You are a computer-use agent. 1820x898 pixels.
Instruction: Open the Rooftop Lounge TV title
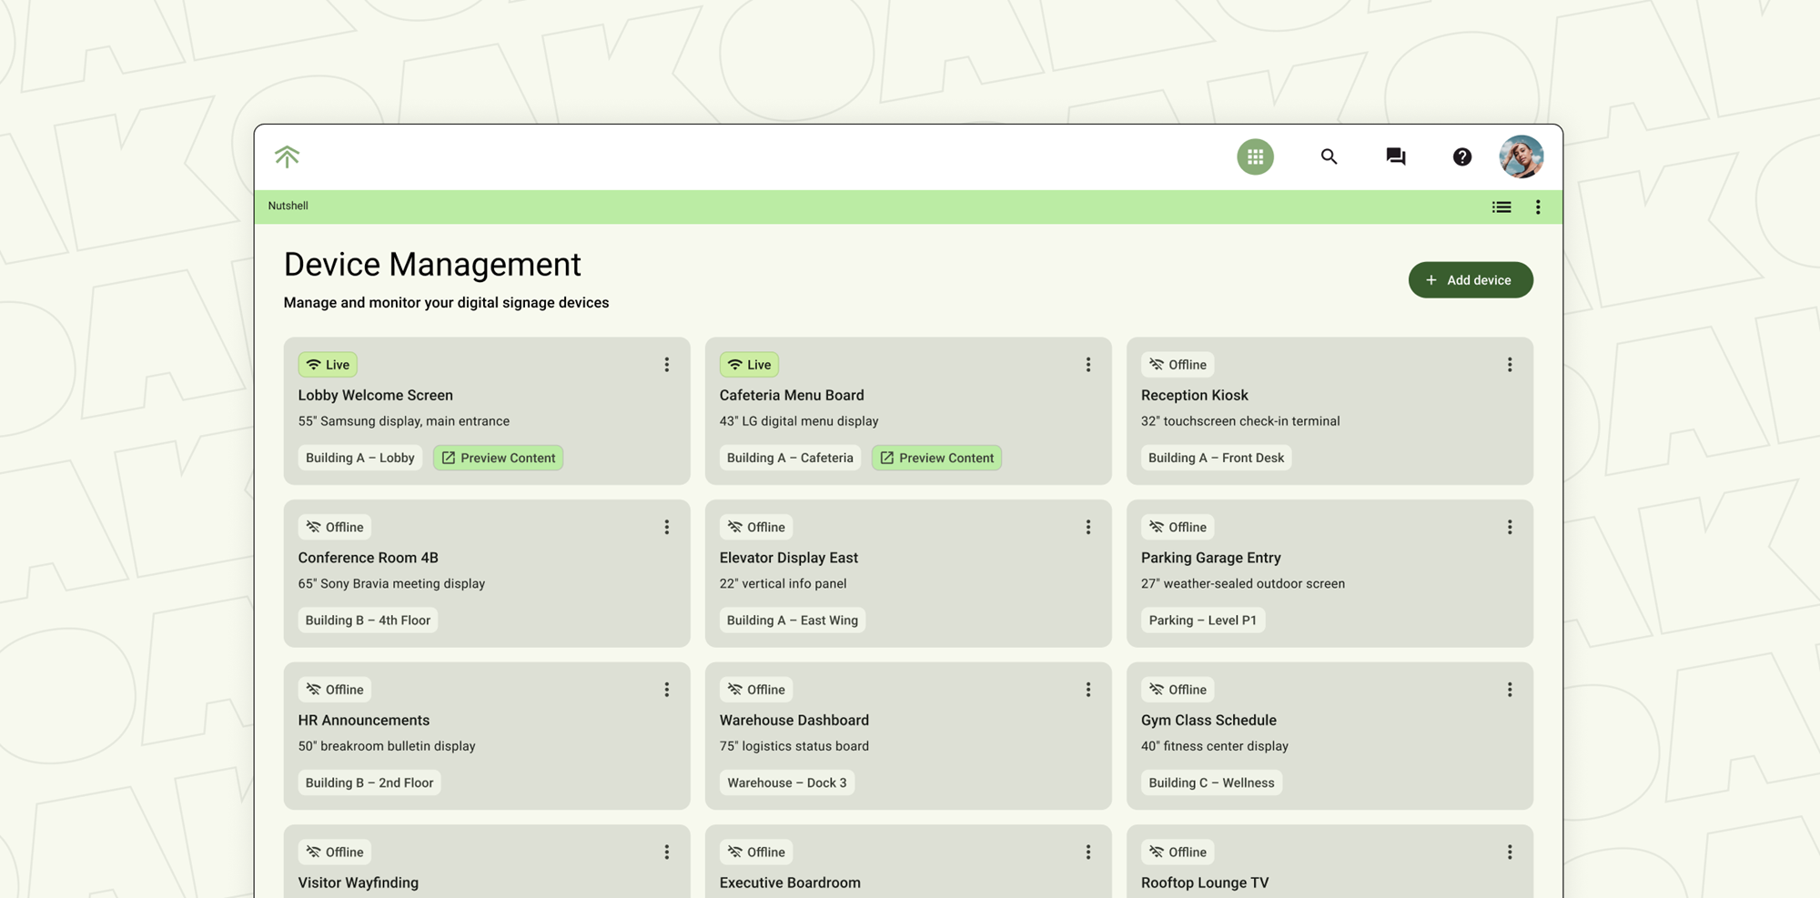coord(1205,883)
